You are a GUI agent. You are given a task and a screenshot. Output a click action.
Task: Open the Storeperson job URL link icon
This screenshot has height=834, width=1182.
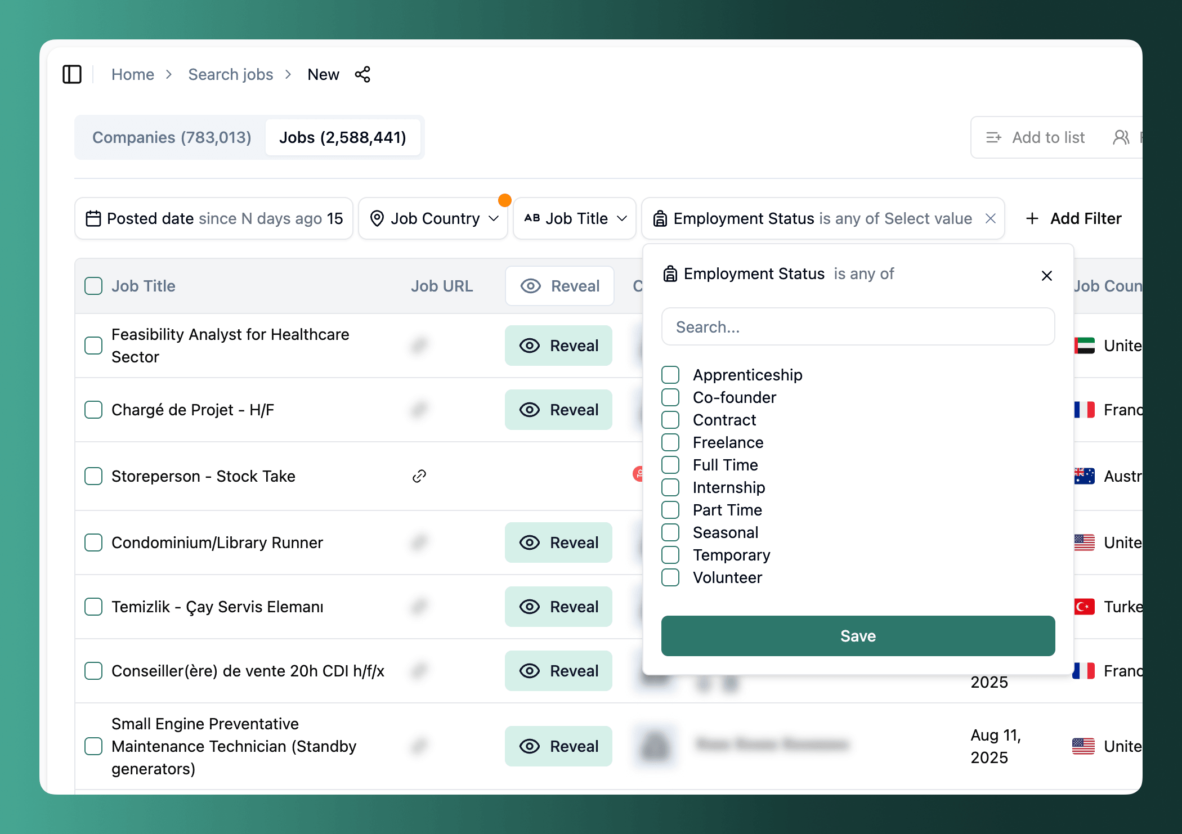(419, 476)
